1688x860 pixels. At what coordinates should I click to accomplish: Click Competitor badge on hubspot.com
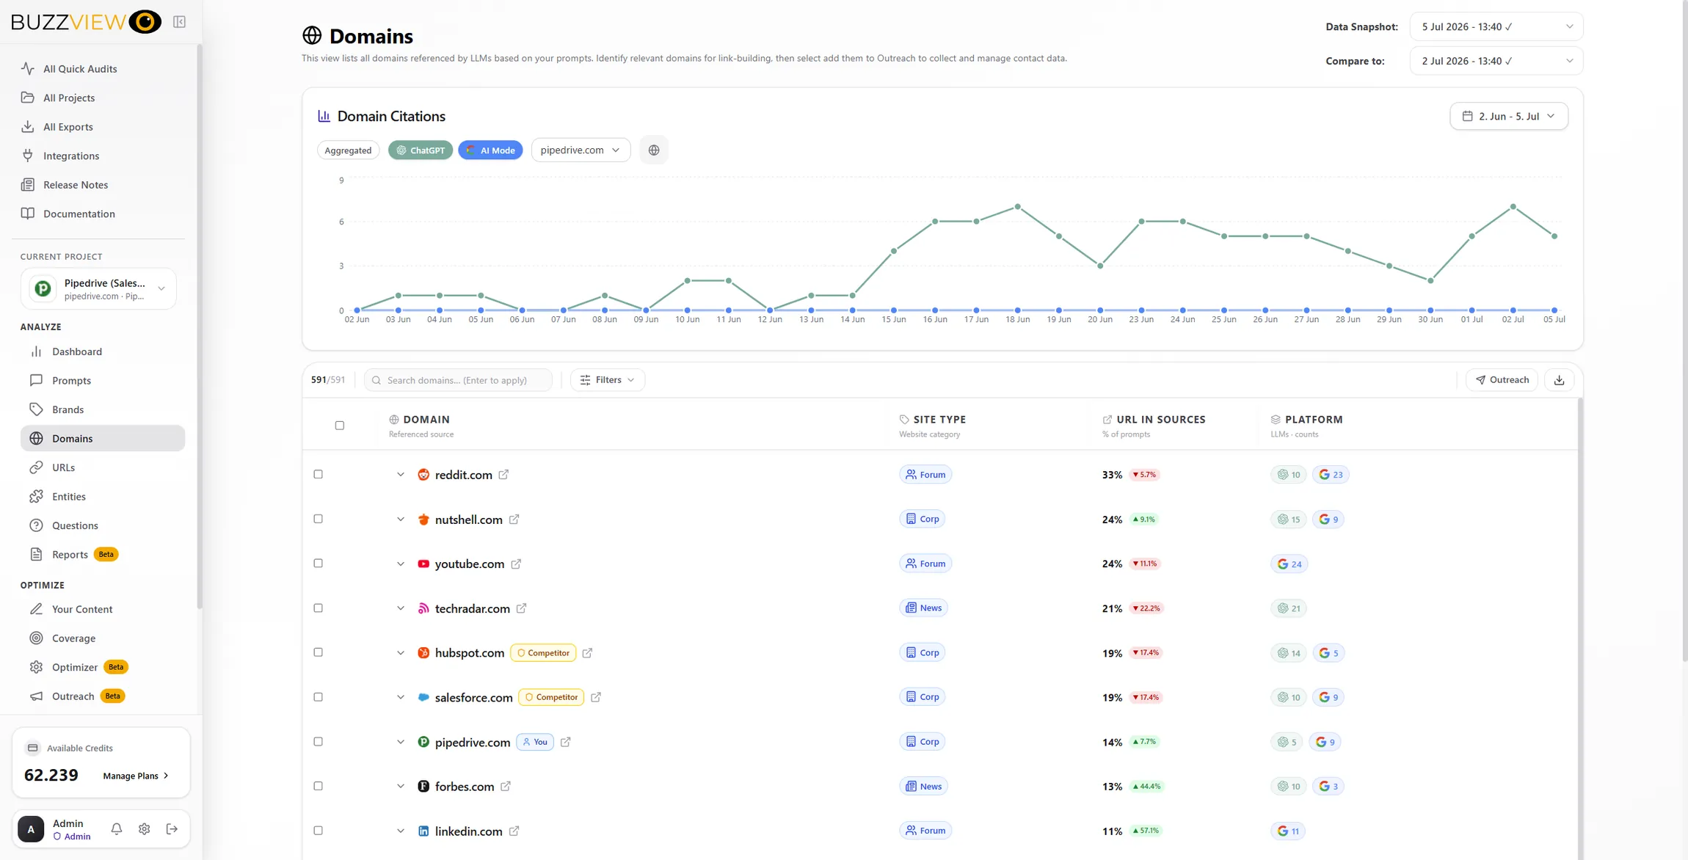coord(543,653)
